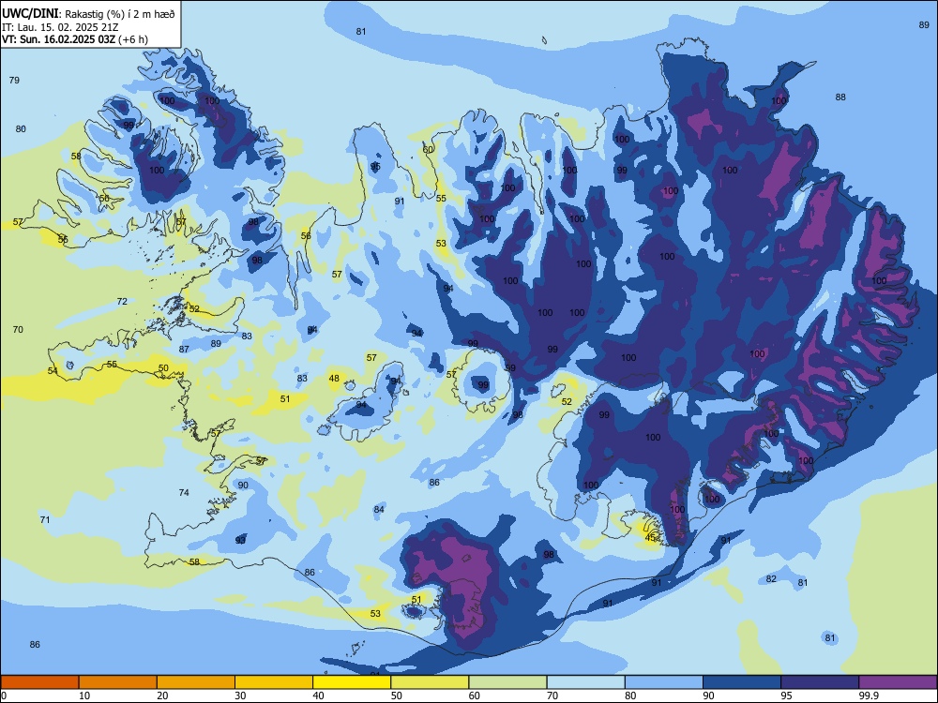The height and width of the screenshot is (703, 938).
Task: Pick the amber 20–30 legend swatch
Action: click(x=196, y=682)
